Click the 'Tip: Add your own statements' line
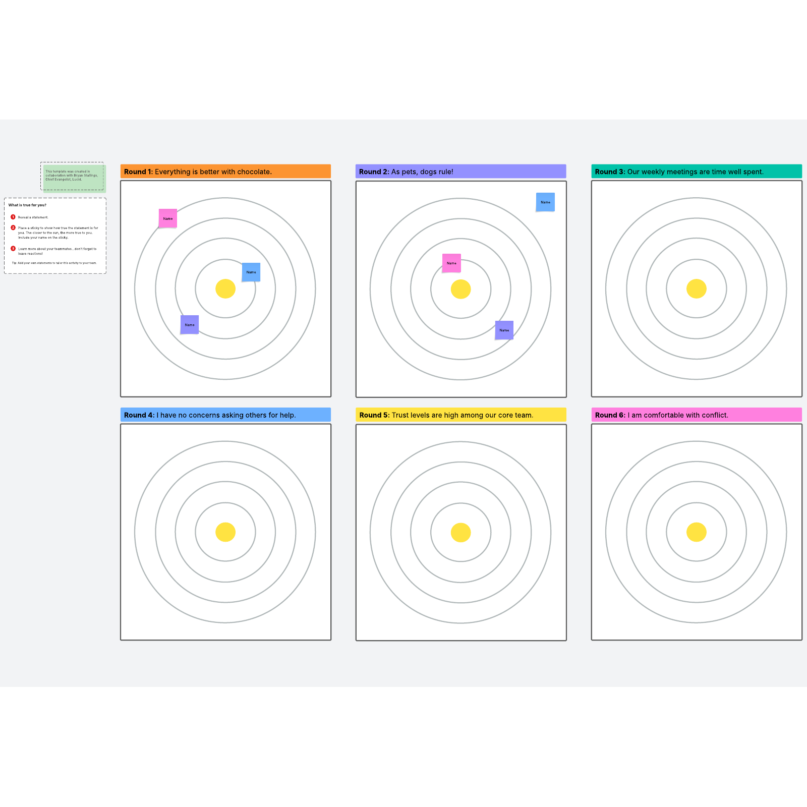 (x=54, y=263)
